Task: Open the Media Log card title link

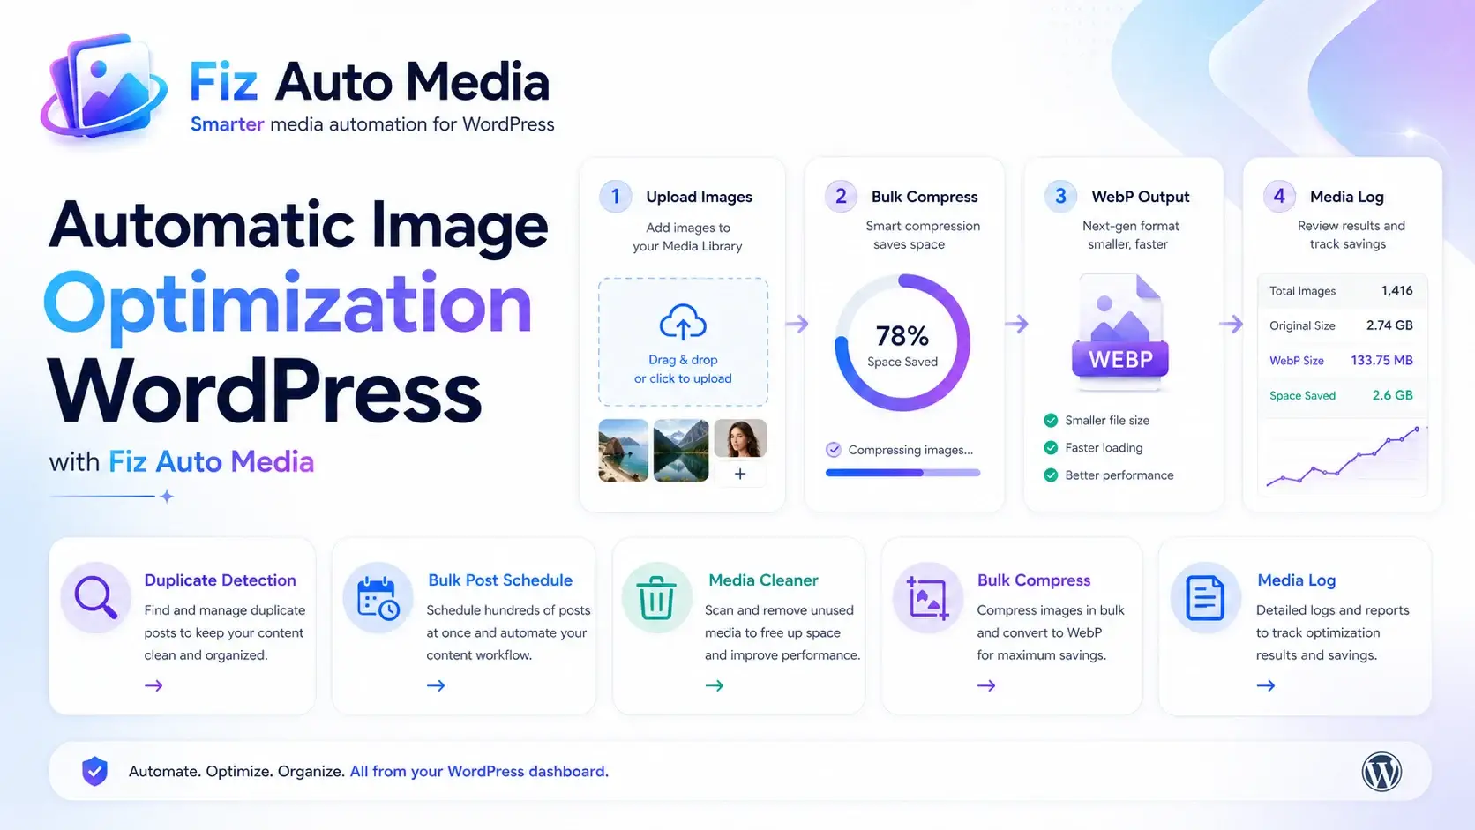Action: coord(1297,580)
